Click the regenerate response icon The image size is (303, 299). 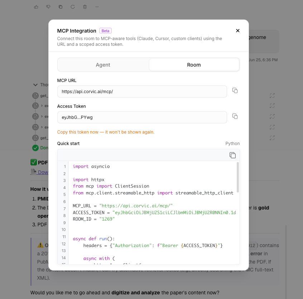click(73, 7)
